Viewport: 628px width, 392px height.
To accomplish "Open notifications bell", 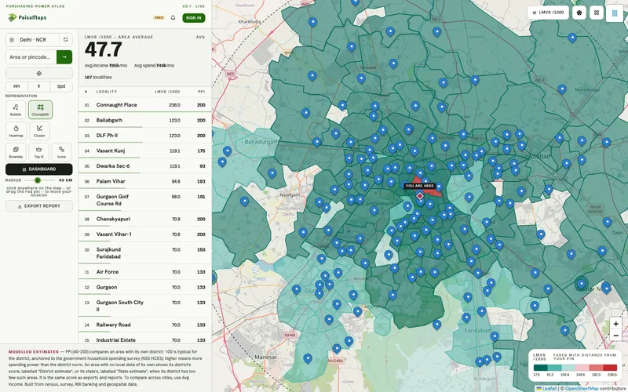I will point(173,17).
